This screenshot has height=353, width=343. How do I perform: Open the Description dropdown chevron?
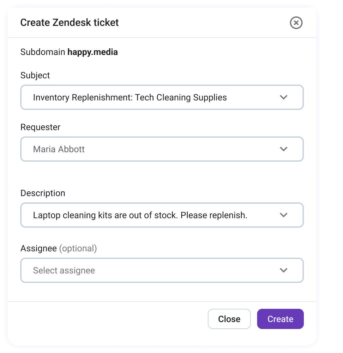tap(283, 215)
